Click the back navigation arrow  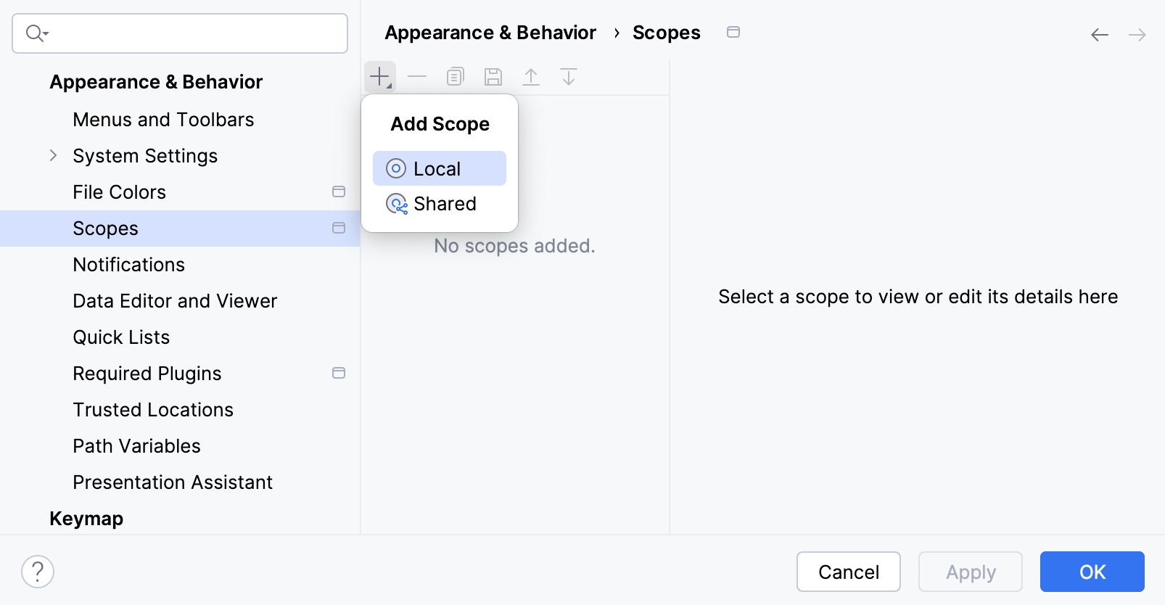[1100, 34]
